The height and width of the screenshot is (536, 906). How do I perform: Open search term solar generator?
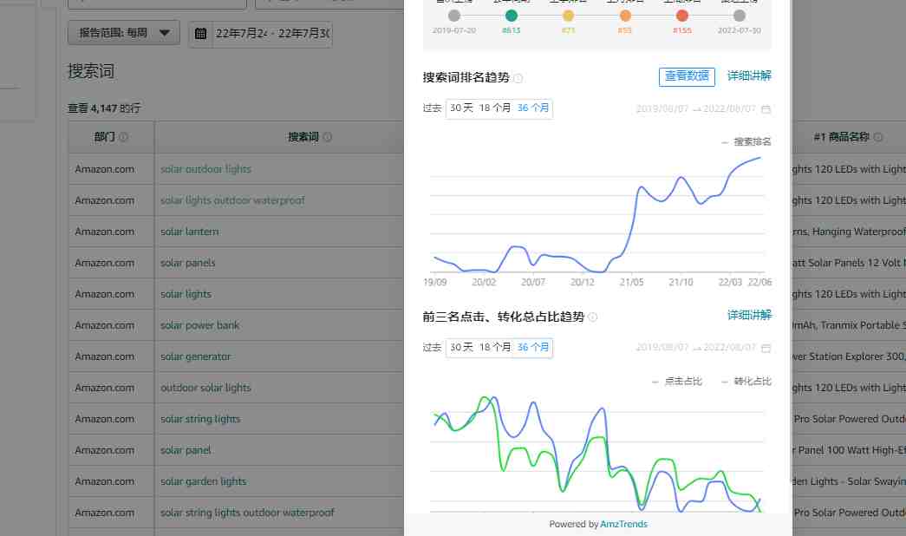tap(195, 356)
